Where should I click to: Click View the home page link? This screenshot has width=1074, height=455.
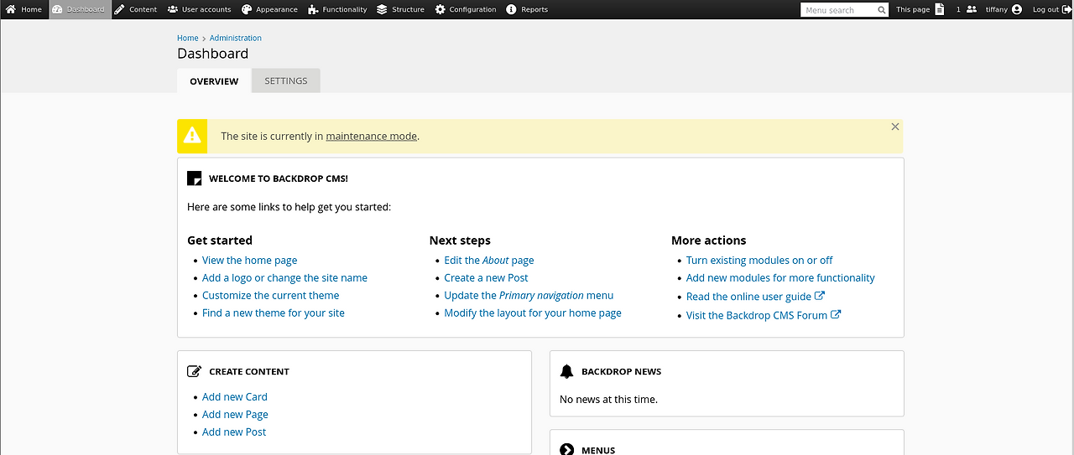pyautogui.click(x=250, y=261)
